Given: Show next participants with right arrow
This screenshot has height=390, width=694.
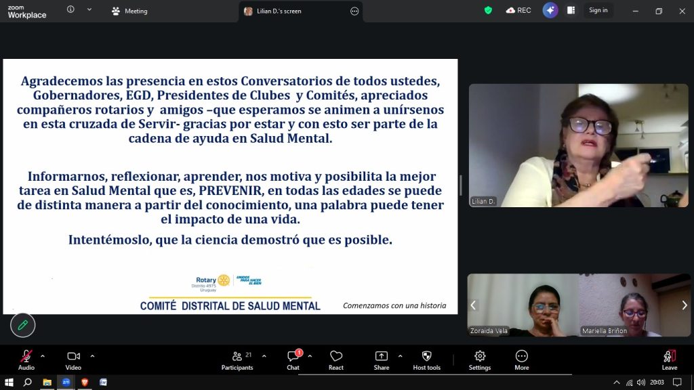Looking at the screenshot, I should coord(685,305).
